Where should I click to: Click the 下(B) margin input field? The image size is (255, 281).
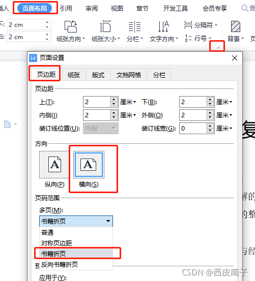point(193,102)
